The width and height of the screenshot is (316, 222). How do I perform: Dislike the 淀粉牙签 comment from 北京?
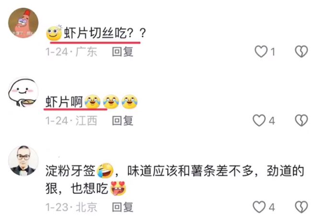(x=301, y=207)
